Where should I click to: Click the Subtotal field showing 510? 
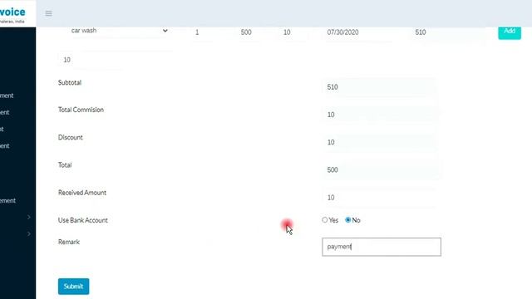click(x=382, y=87)
